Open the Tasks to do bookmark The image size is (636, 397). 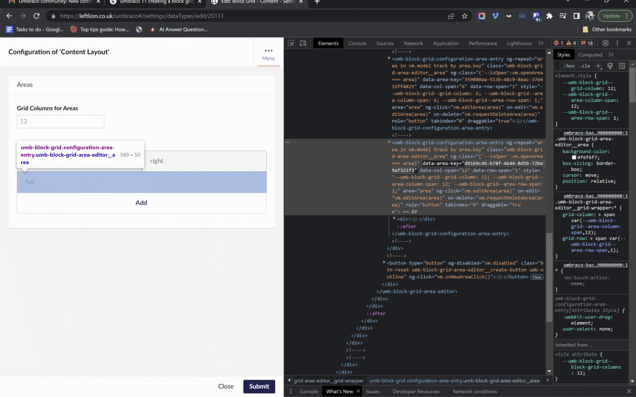pos(35,30)
